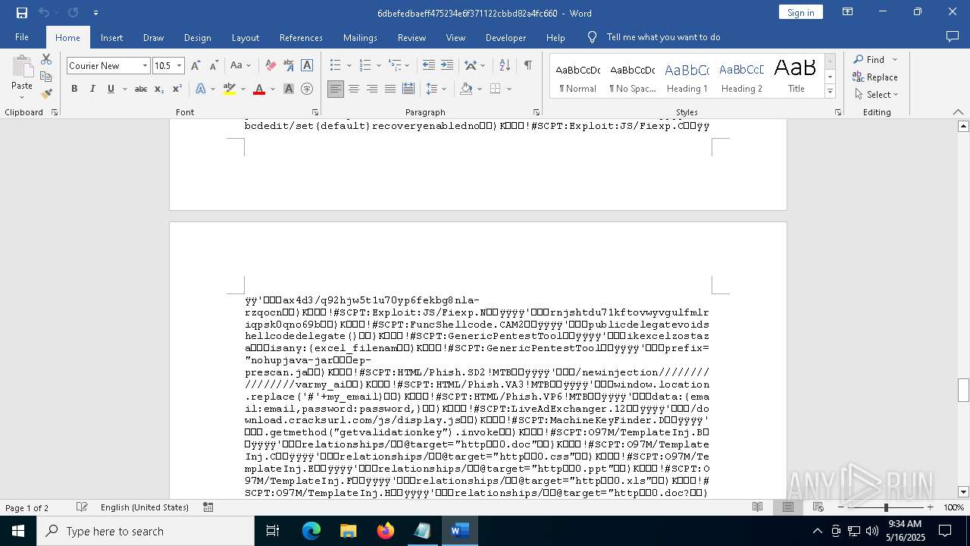Align text right
970x546 pixels.
[x=372, y=89]
